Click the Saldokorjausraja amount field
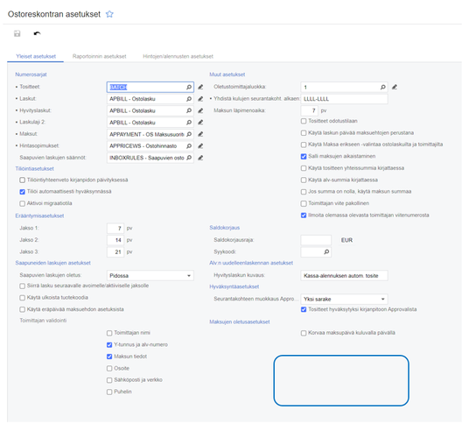This screenshot has height=424, width=469. (x=316, y=240)
